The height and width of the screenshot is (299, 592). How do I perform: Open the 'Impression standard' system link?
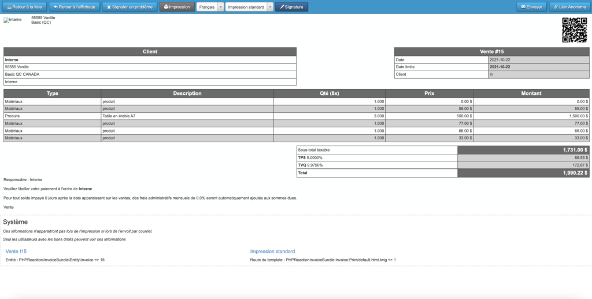[x=272, y=252]
